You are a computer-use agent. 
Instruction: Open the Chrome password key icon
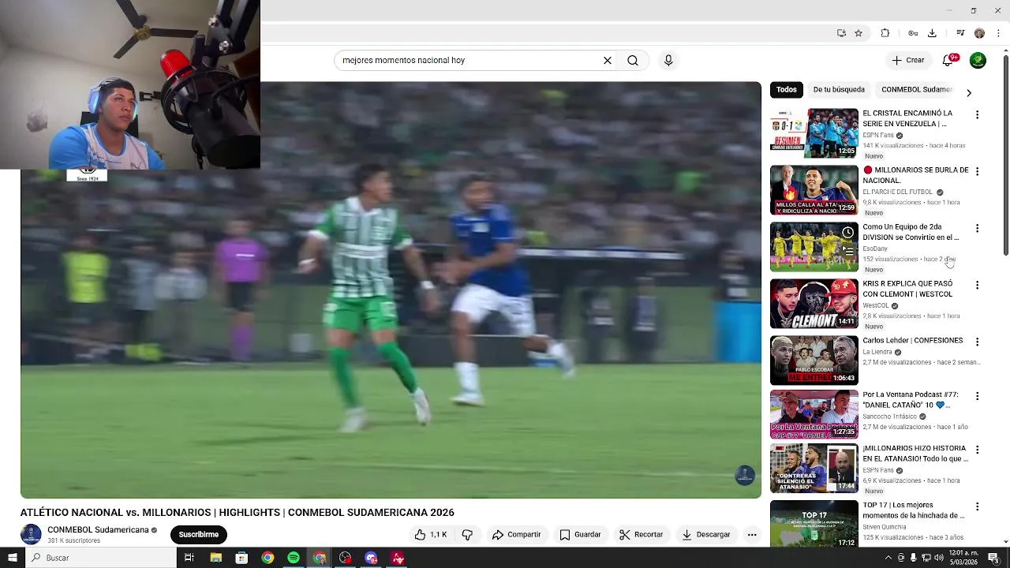click(x=913, y=33)
